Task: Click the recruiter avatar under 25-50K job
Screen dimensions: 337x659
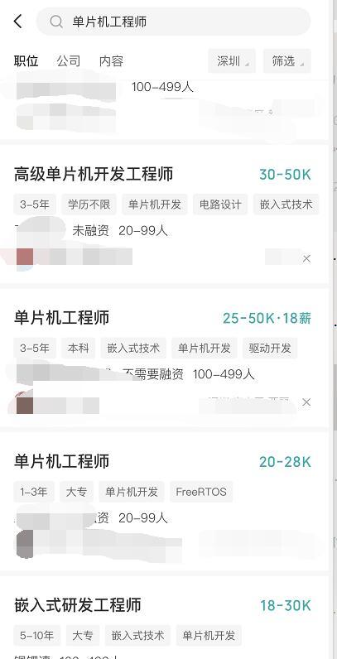Action: (x=24, y=403)
